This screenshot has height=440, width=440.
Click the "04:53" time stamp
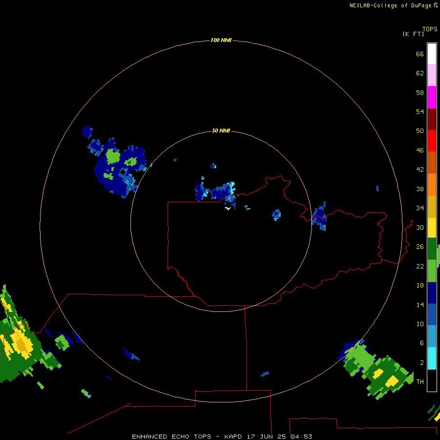click(x=301, y=437)
